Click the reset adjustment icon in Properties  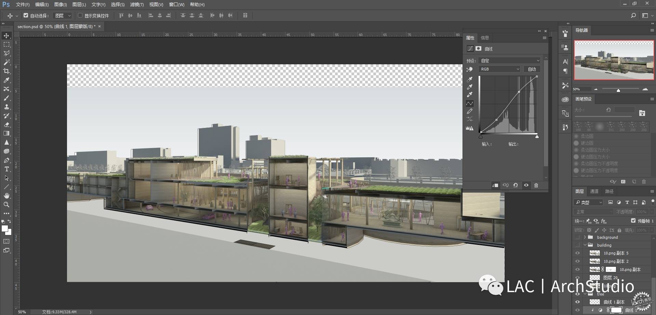pyautogui.click(x=516, y=185)
